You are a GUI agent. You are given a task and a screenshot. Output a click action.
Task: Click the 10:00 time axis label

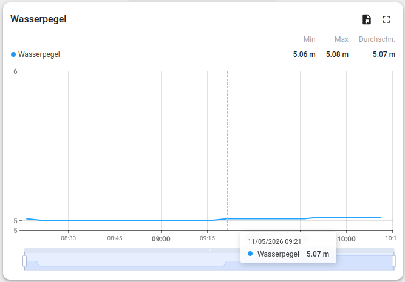click(346, 239)
